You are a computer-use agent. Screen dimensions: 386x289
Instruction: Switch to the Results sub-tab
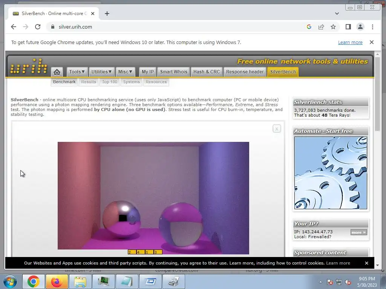point(89,82)
